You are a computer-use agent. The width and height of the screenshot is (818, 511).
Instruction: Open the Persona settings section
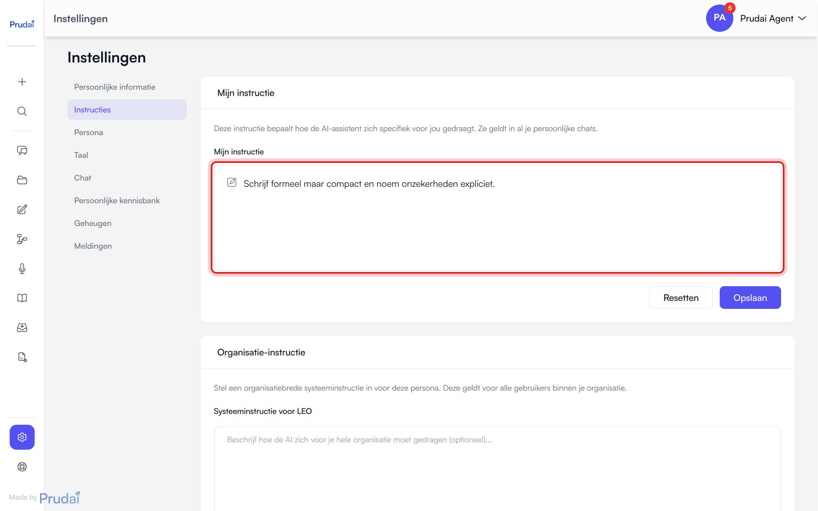coord(127,132)
